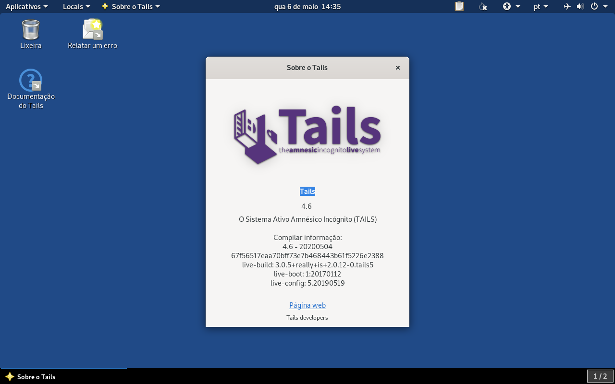Switch workspace using the 1 / 2 indicator

coord(600,376)
